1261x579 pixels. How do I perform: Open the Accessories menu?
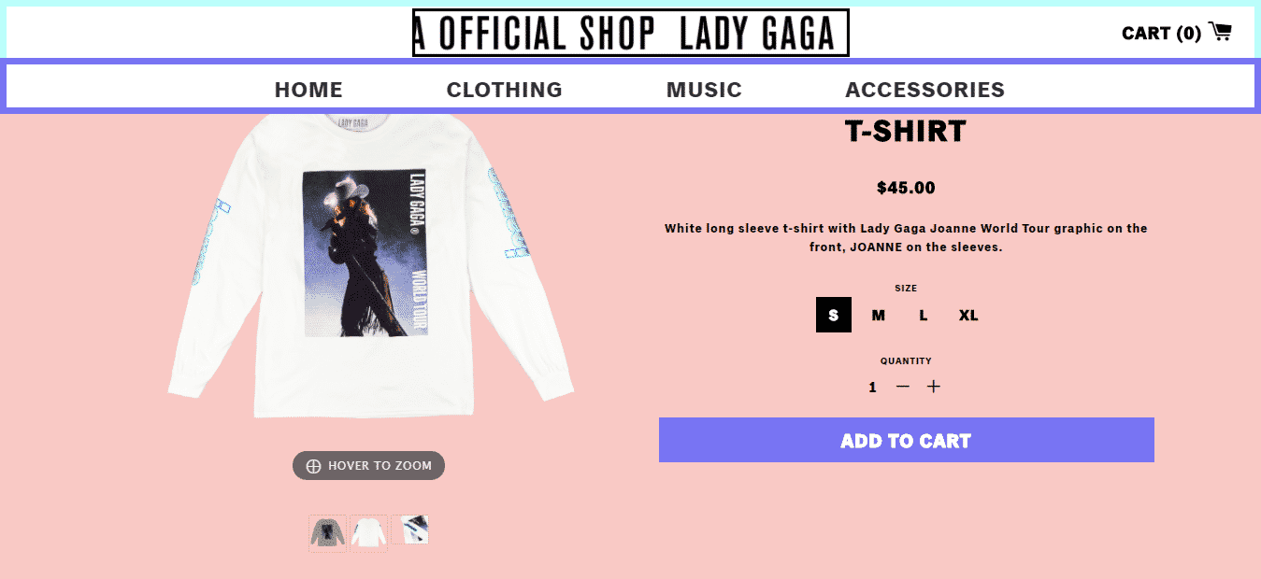pyautogui.click(x=924, y=90)
